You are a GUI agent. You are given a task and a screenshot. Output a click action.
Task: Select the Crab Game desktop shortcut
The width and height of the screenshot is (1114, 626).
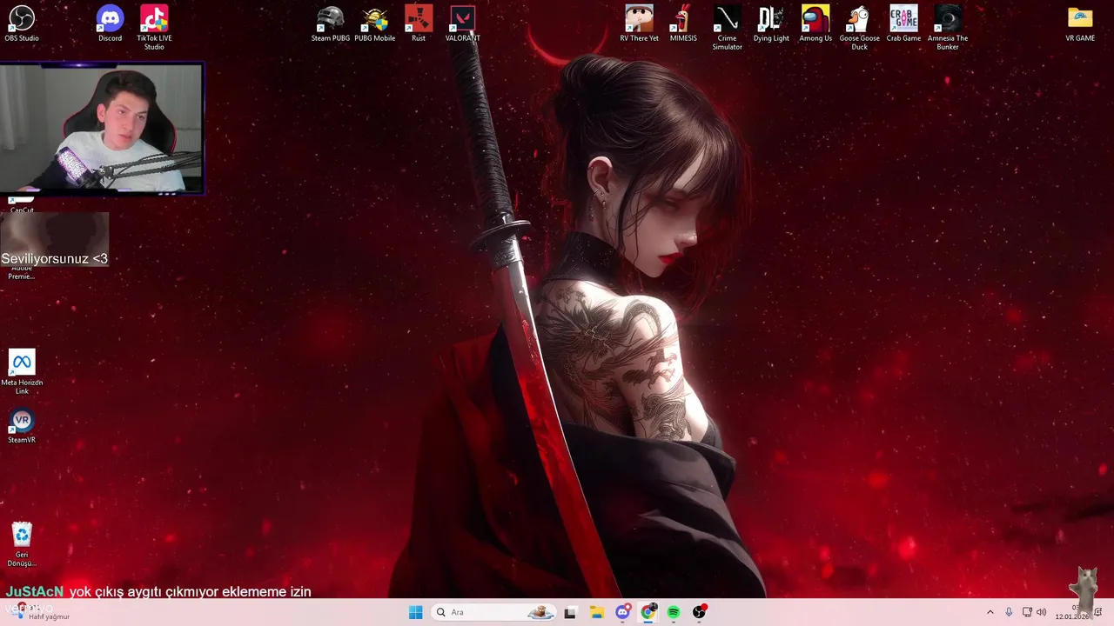tap(903, 23)
